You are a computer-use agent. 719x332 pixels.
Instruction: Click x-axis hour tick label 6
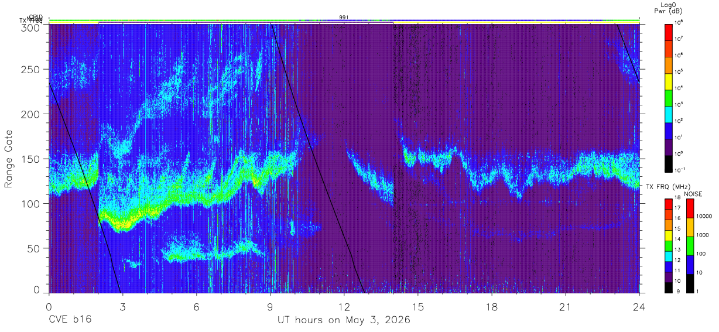pyautogui.click(x=196, y=307)
